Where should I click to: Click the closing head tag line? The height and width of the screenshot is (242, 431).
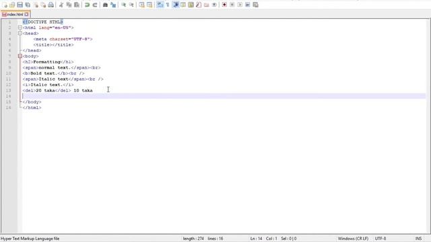tap(32, 50)
